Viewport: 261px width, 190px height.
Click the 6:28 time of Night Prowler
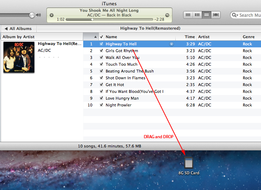pyautogui.click(x=190, y=105)
